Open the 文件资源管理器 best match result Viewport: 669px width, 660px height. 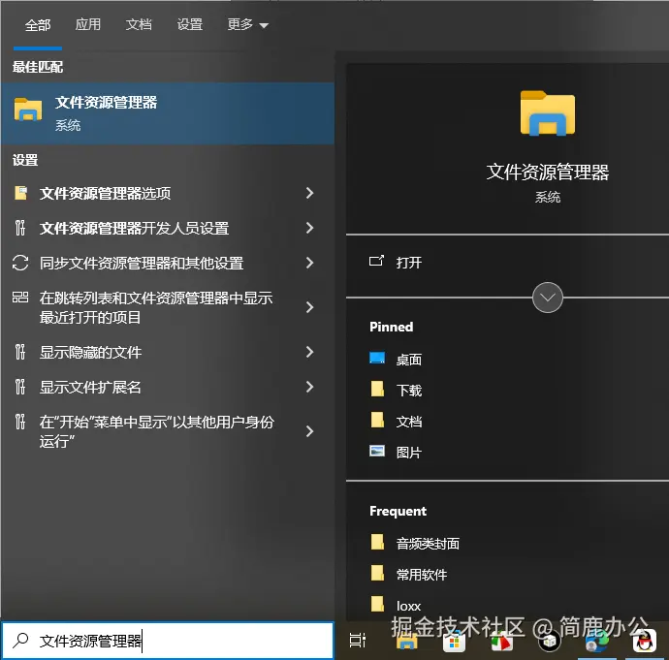pos(168,113)
